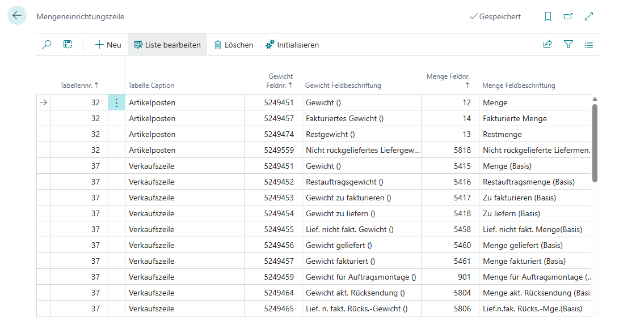
Task: Click the Gespeichert status indicator
Action: pyautogui.click(x=495, y=16)
